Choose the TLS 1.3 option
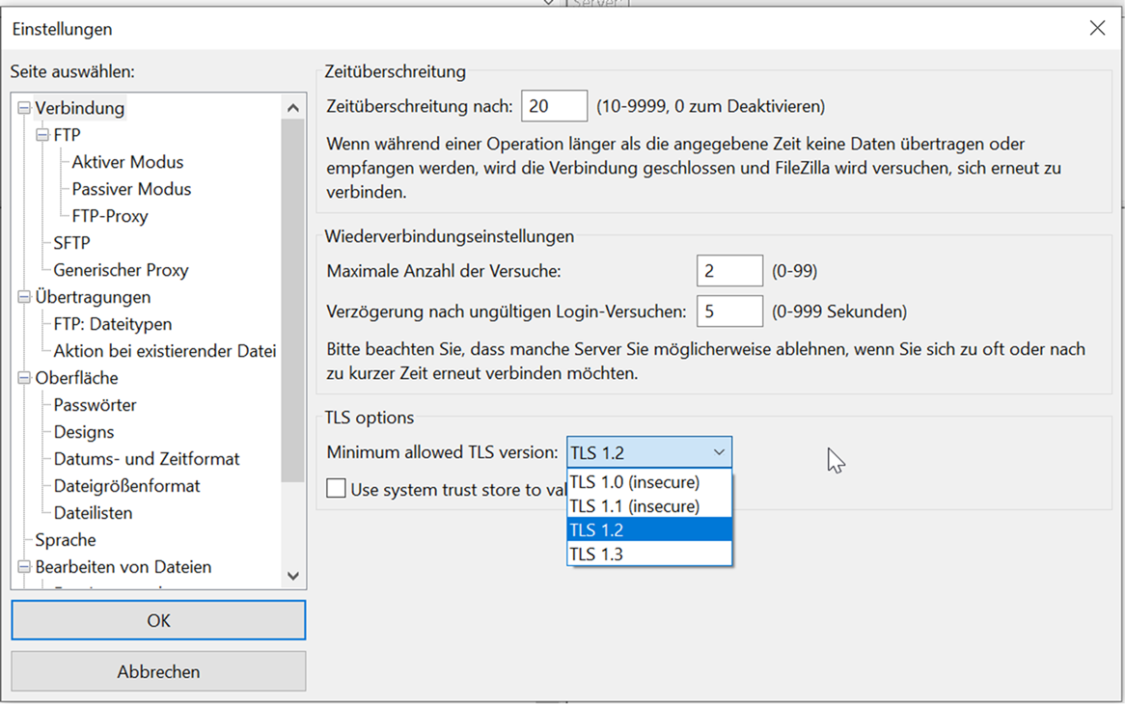 coord(649,554)
